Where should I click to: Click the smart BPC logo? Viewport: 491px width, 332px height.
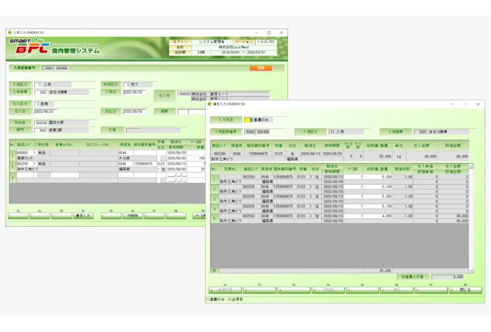[x=29, y=47]
